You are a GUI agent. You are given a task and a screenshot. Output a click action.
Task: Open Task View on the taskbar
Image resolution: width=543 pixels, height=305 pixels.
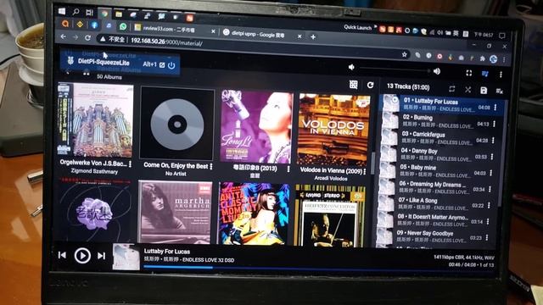[x=89, y=13]
